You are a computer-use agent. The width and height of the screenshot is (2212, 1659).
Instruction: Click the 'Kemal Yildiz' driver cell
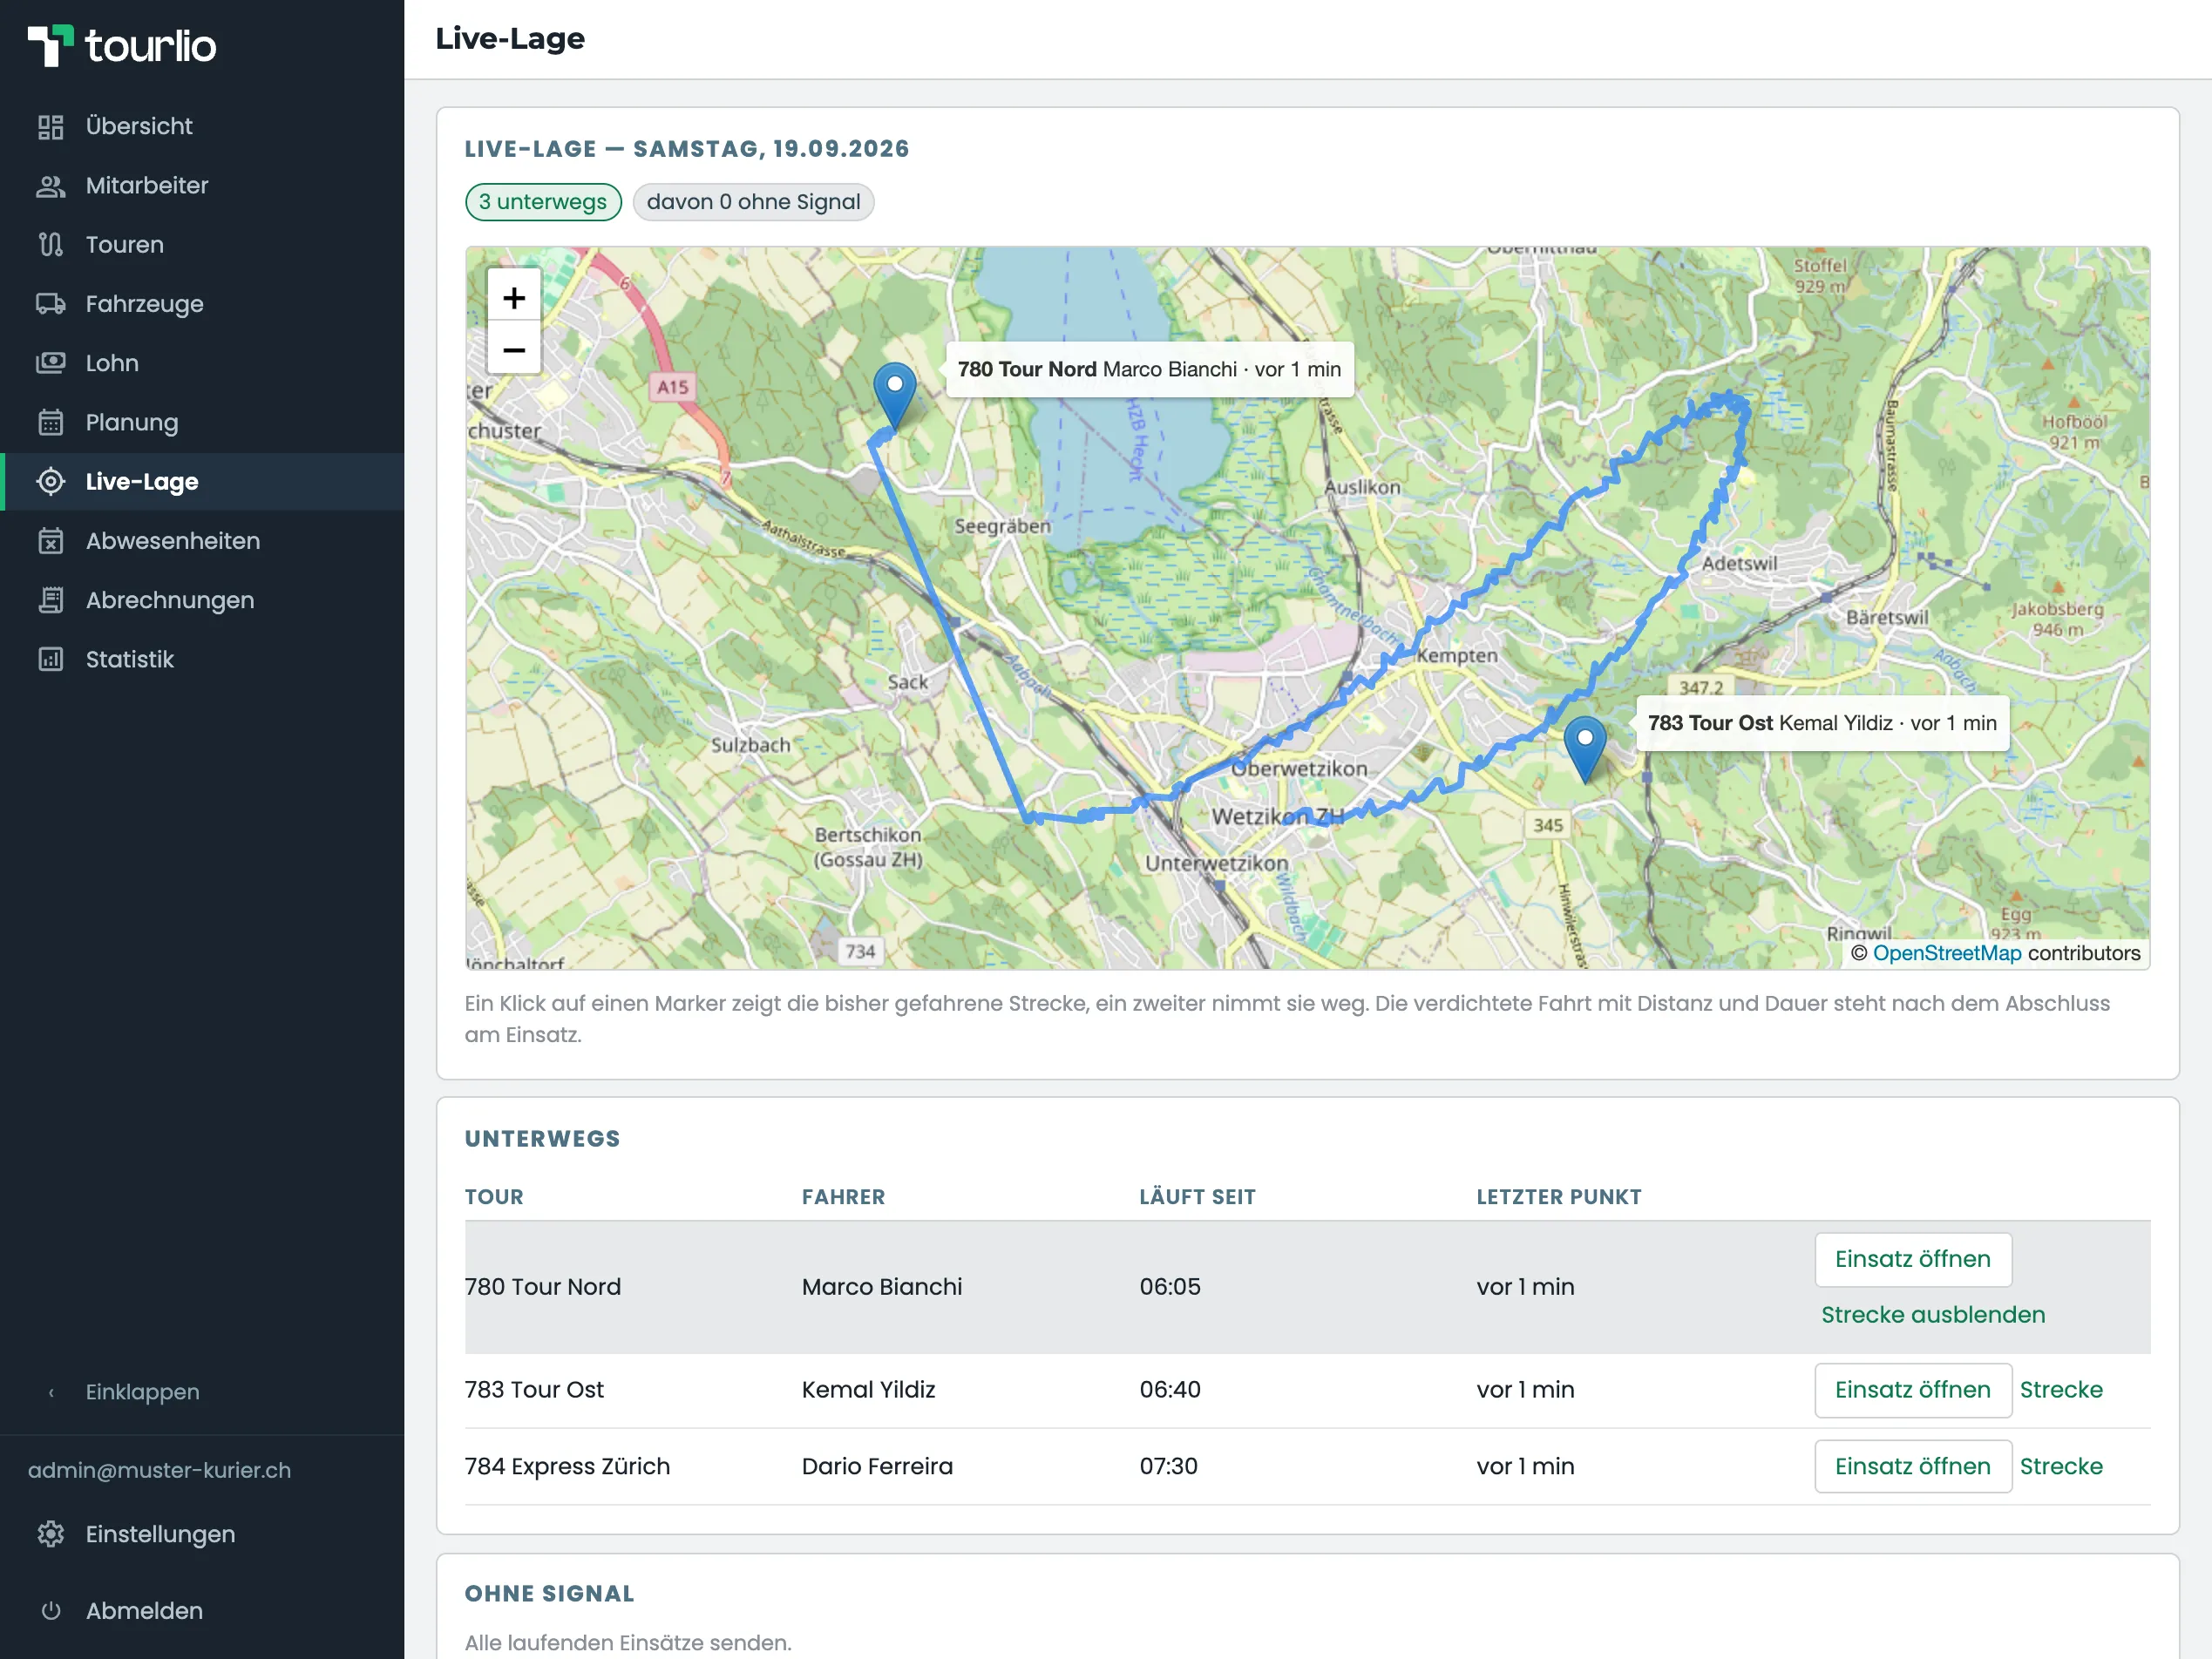(x=868, y=1390)
